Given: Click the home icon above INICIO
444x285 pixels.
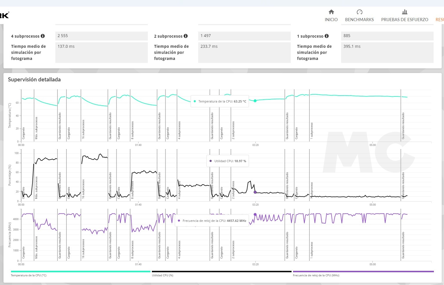Looking at the screenshot, I should point(331,12).
